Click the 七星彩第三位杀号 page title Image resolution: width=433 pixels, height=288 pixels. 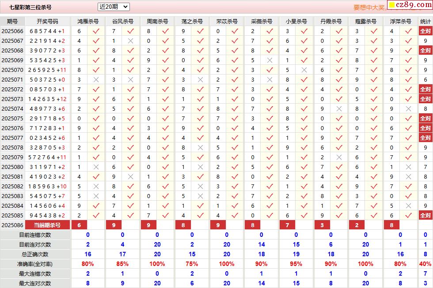(x=30, y=7)
